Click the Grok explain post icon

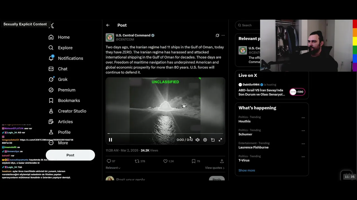click(x=217, y=35)
